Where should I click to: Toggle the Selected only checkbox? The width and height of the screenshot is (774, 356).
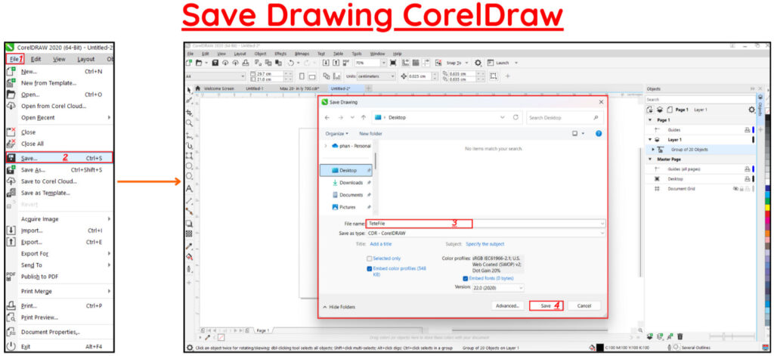369,258
